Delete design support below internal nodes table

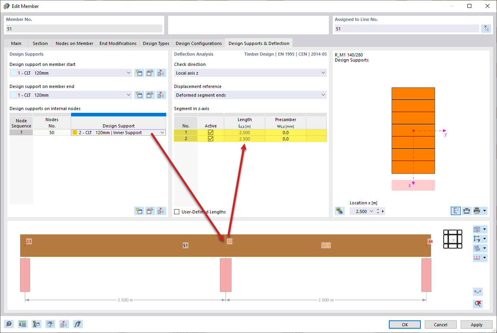click(x=161, y=211)
